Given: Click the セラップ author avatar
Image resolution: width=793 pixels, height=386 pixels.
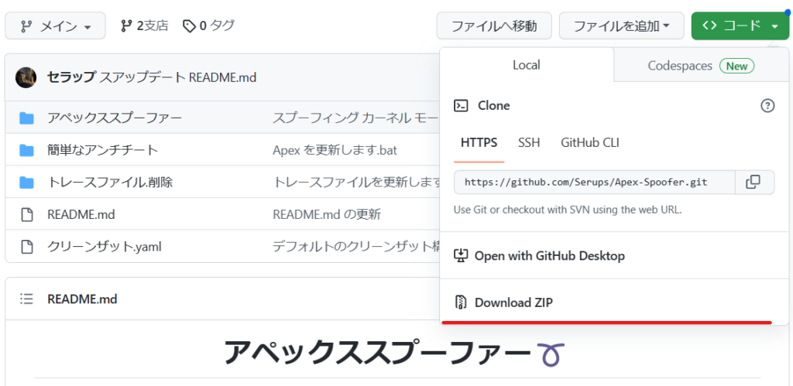Looking at the screenshot, I should click(26, 77).
